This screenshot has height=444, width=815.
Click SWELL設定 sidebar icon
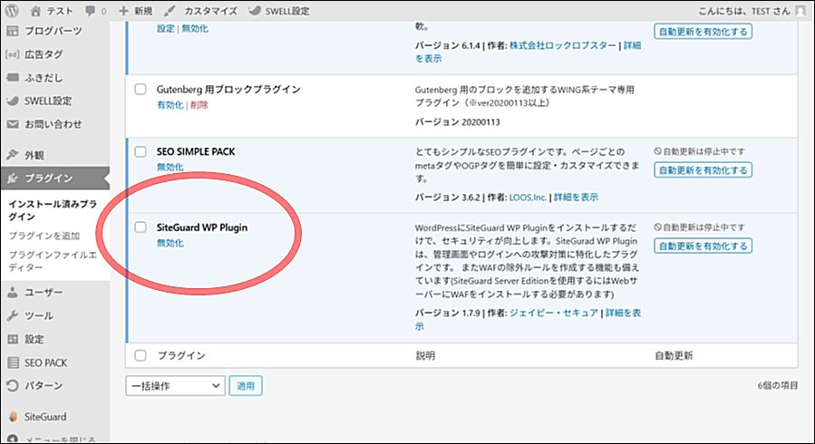coord(13,101)
